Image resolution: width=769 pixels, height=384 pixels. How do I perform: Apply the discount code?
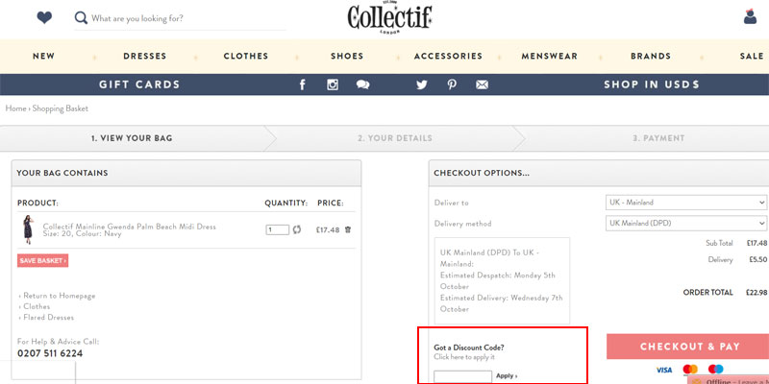[507, 376]
